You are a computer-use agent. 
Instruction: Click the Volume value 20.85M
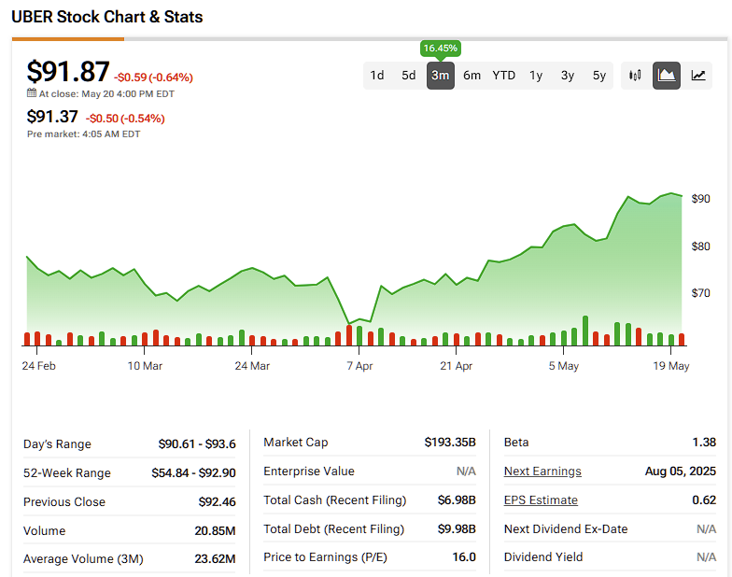215,530
